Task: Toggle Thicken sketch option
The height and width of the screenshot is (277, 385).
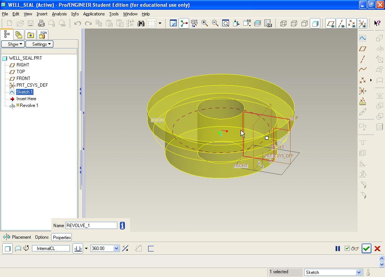Action: pos(151,248)
